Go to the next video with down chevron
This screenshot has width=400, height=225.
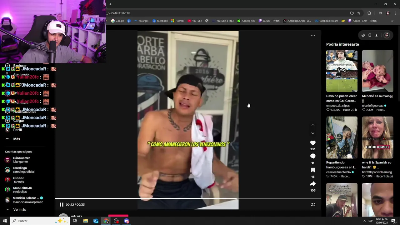point(313,133)
